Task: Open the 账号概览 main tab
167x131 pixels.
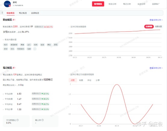Action: click(x=98, y=4)
